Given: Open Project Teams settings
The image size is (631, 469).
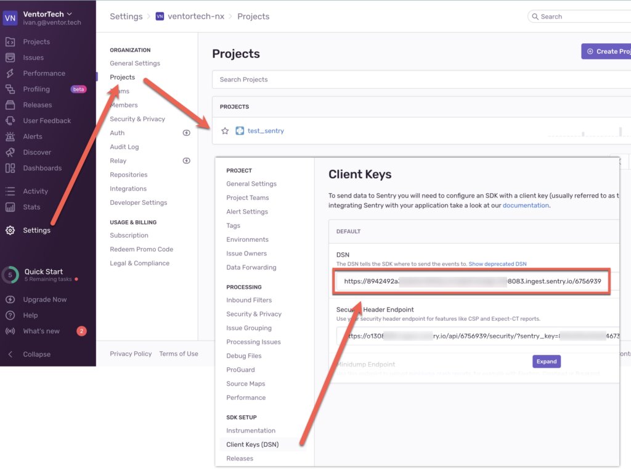Looking at the screenshot, I should [248, 197].
